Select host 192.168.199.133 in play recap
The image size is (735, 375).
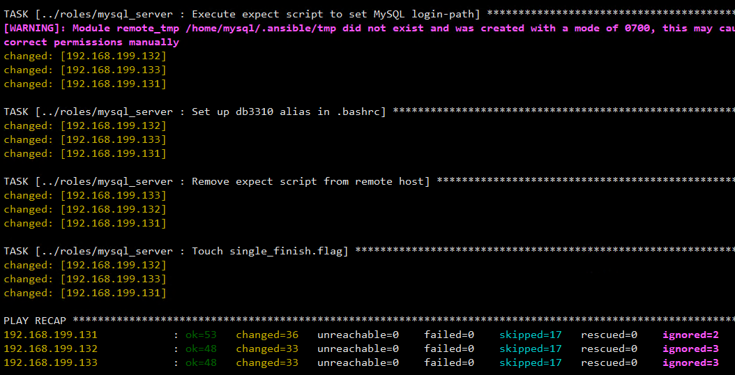51,362
